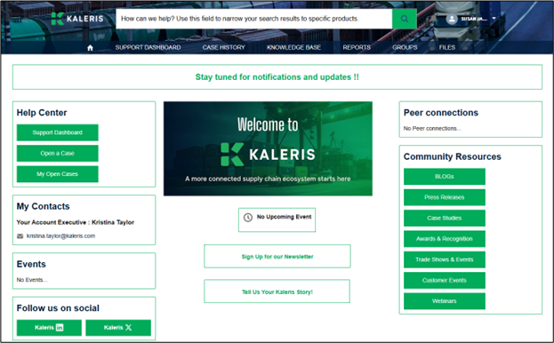554x343 pixels.
Task: Open Awards & Recognition button
Action: [445, 239]
